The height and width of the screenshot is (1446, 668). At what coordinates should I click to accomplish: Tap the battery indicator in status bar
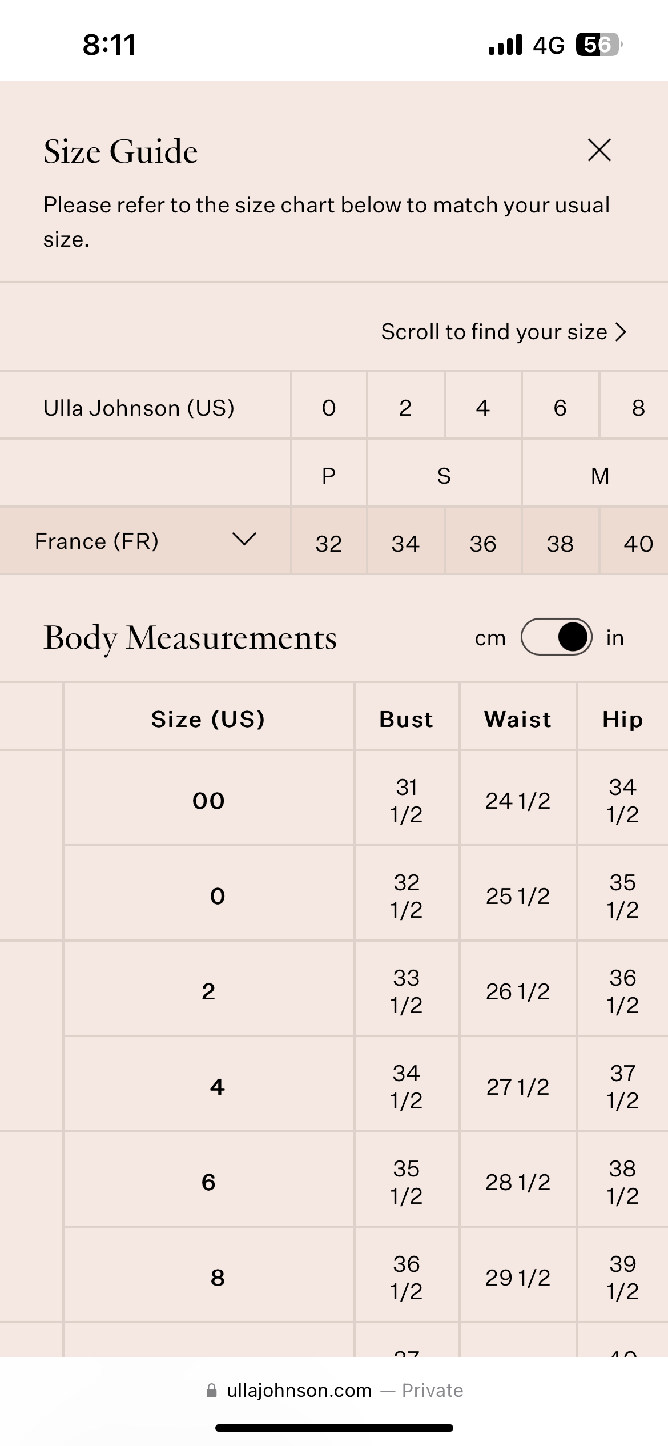coord(598,45)
